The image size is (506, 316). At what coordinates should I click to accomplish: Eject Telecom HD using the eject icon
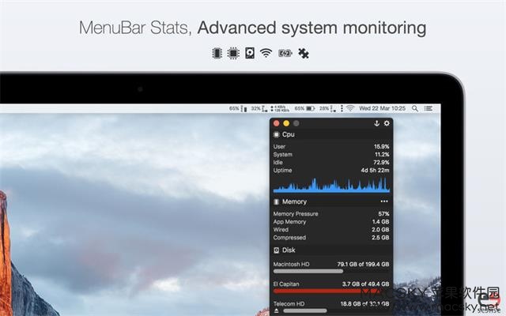(276, 310)
